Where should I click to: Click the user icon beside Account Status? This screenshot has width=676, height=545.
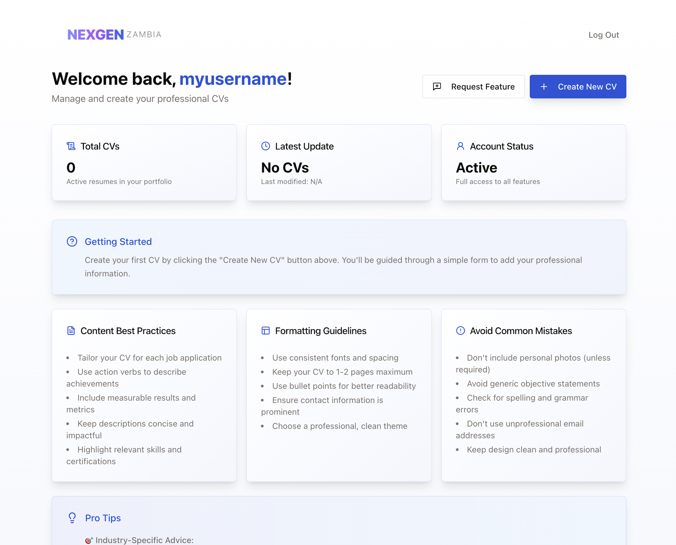pos(461,146)
